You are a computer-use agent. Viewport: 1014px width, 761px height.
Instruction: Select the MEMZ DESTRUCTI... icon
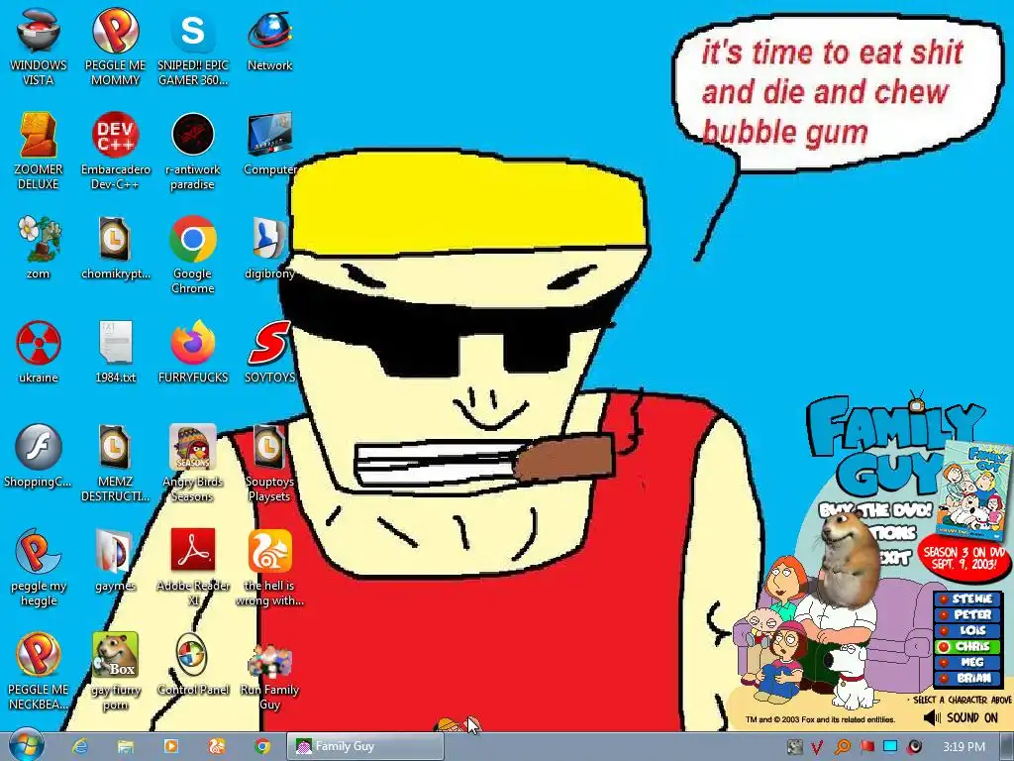click(115, 464)
